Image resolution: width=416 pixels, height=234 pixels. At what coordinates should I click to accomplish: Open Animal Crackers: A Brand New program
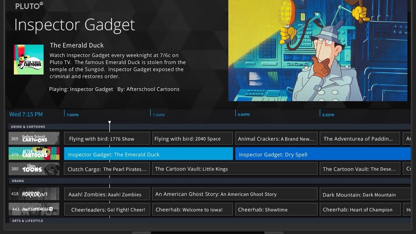(x=276, y=138)
